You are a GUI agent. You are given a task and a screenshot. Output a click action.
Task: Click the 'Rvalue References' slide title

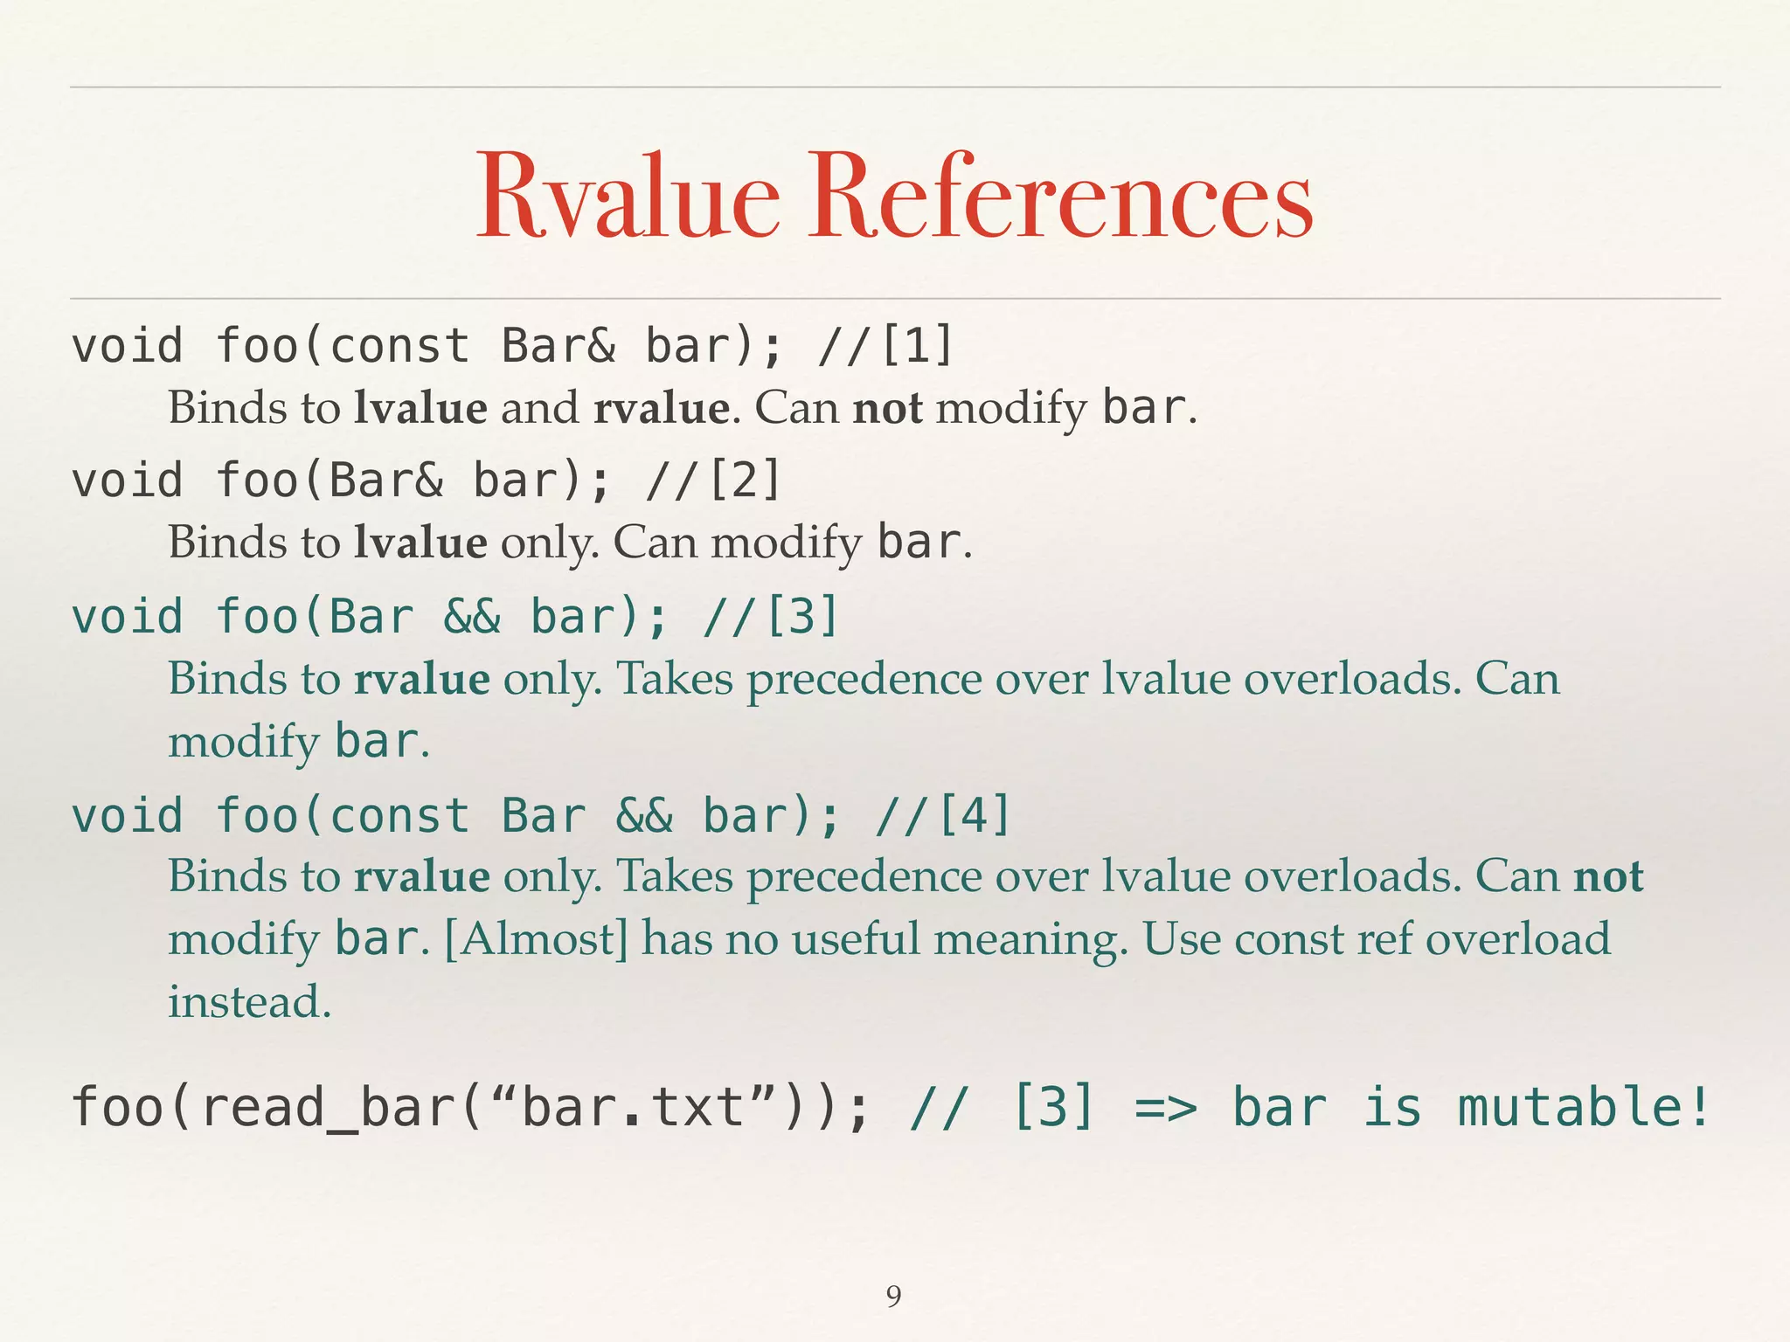point(894,196)
